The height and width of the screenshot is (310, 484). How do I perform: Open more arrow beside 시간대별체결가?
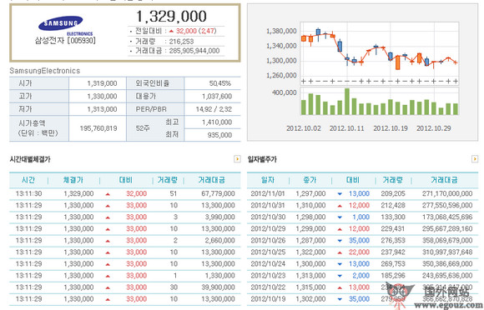[x=237, y=159]
